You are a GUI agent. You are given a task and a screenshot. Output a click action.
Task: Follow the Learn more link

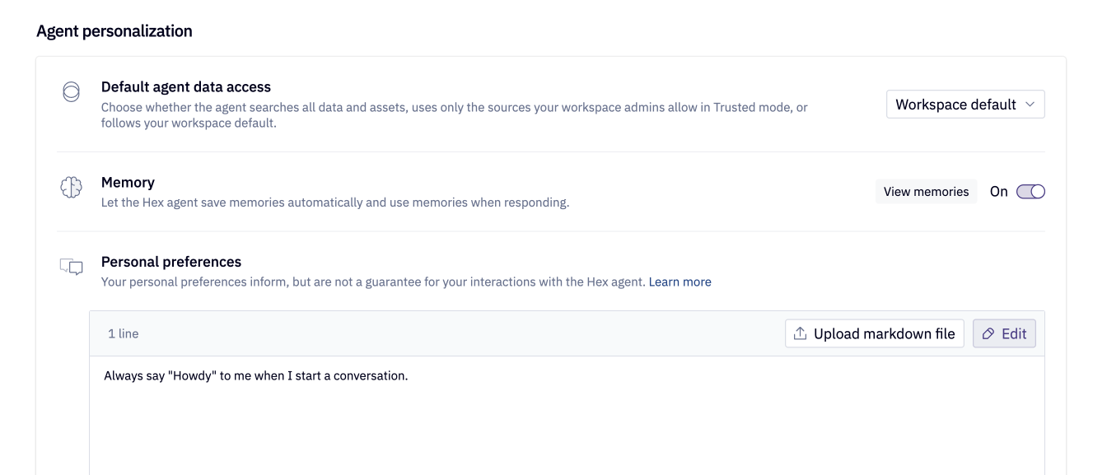pyautogui.click(x=680, y=282)
